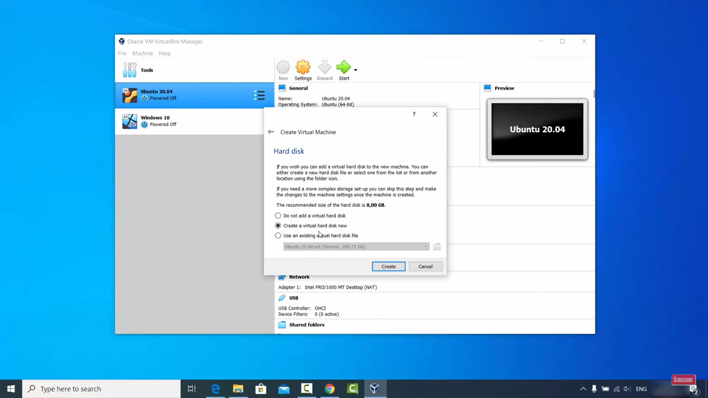Show hidden system tray icons
708x398 pixels.
pyautogui.click(x=583, y=389)
